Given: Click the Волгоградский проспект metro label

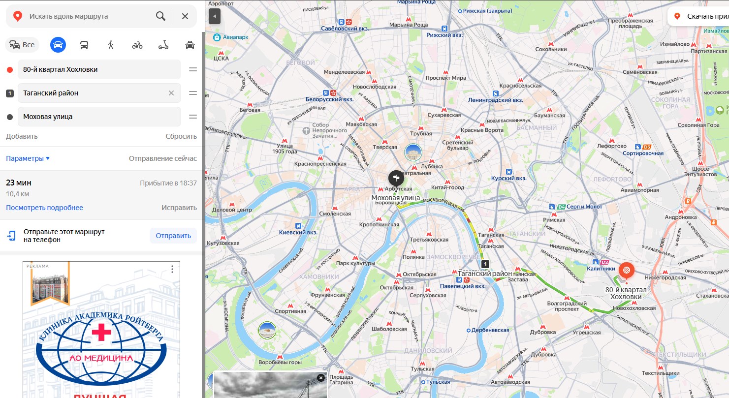Looking at the screenshot, I should (x=568, y=306).
